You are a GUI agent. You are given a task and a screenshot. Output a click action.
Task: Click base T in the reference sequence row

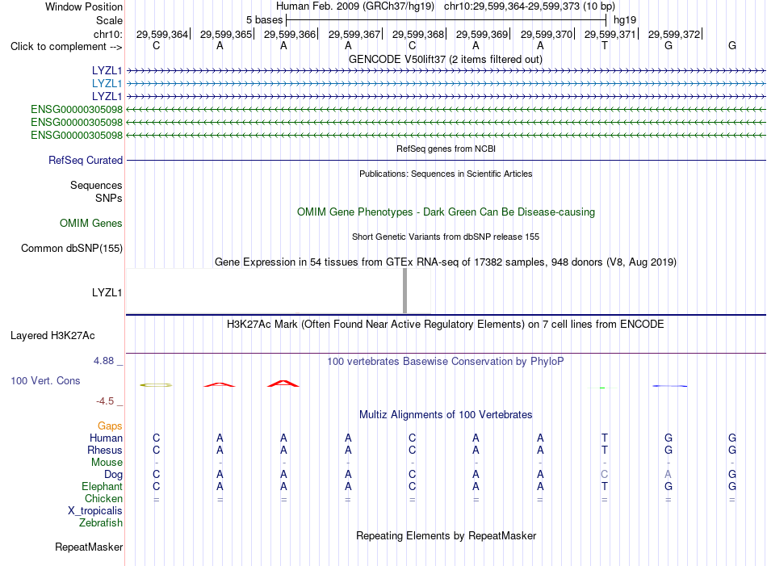605,45
